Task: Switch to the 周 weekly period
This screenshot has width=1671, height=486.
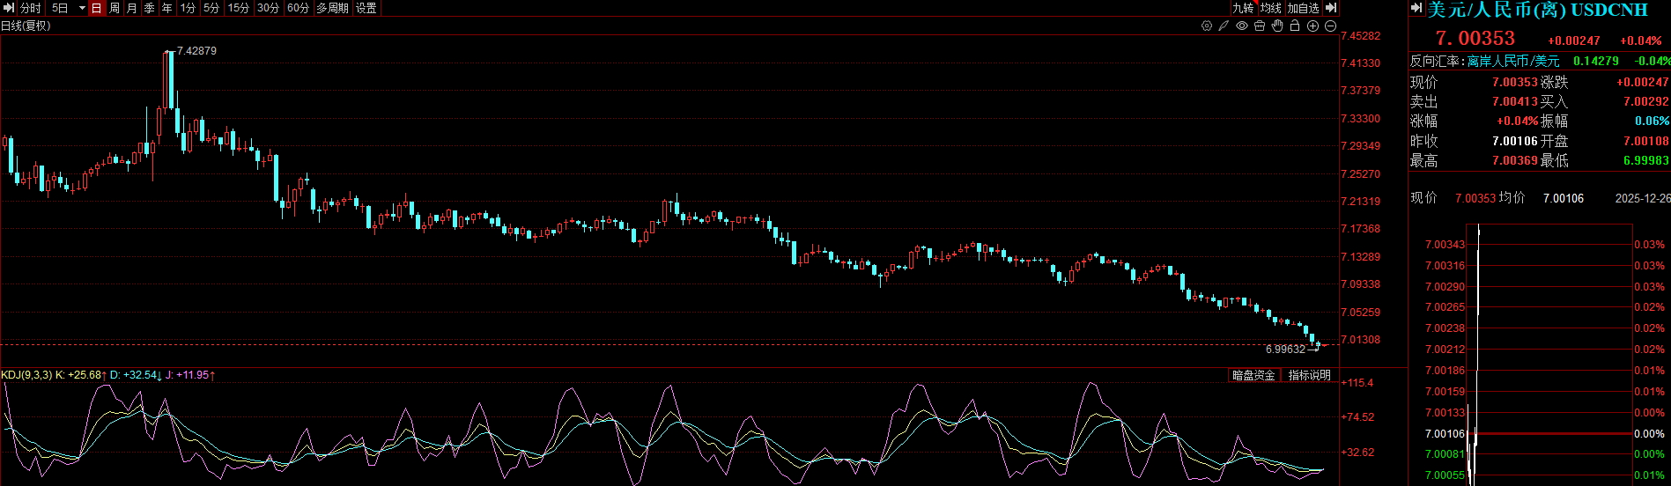Action: click(115, 8)
